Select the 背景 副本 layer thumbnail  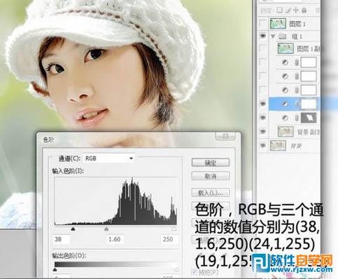point(286,132)
